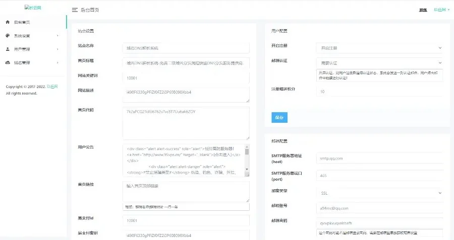
Task: Open the 加密类型 SSL dropdown
Action: [379, 193]
